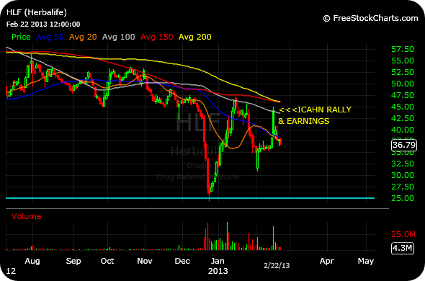Click the & EARNINGS annotation text
Viewport: 425px width, 281px height.
coord(304,121)
